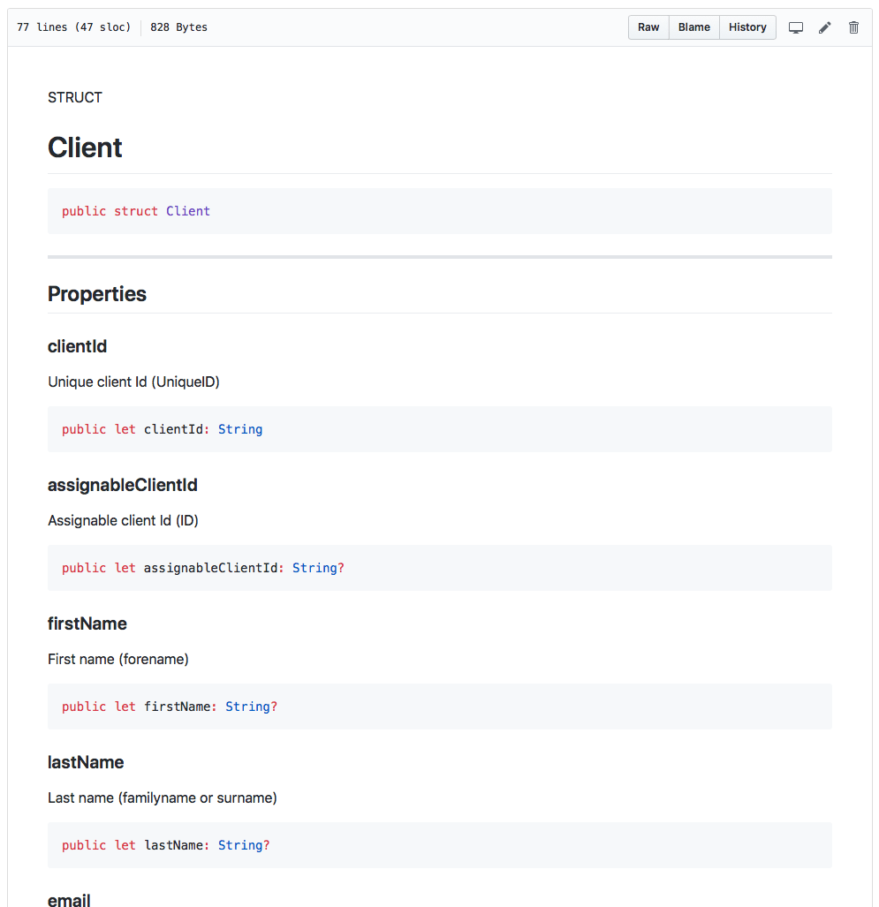The image size is (879, 907).
Task: Click the Client main heading
Action: 85,147
